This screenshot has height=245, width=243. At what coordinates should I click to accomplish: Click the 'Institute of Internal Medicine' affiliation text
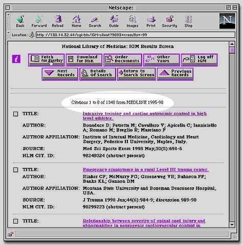141,139
